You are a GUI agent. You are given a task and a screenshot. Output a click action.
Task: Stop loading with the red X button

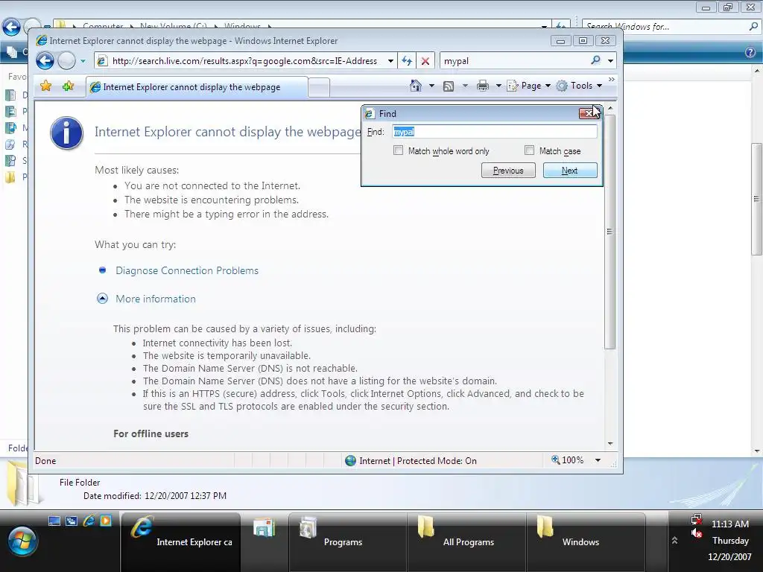pyautogui.click(x=425, y=61)
